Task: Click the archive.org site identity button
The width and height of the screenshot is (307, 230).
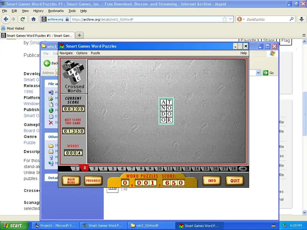Action: (x=55, y=19)
